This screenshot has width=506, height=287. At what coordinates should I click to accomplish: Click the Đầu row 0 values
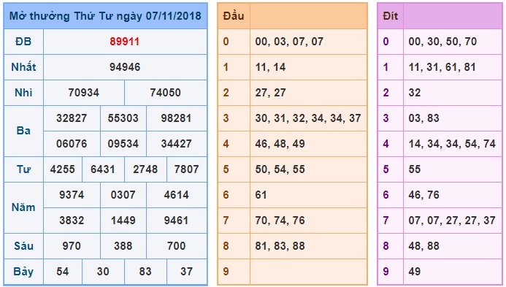(289, 42)
